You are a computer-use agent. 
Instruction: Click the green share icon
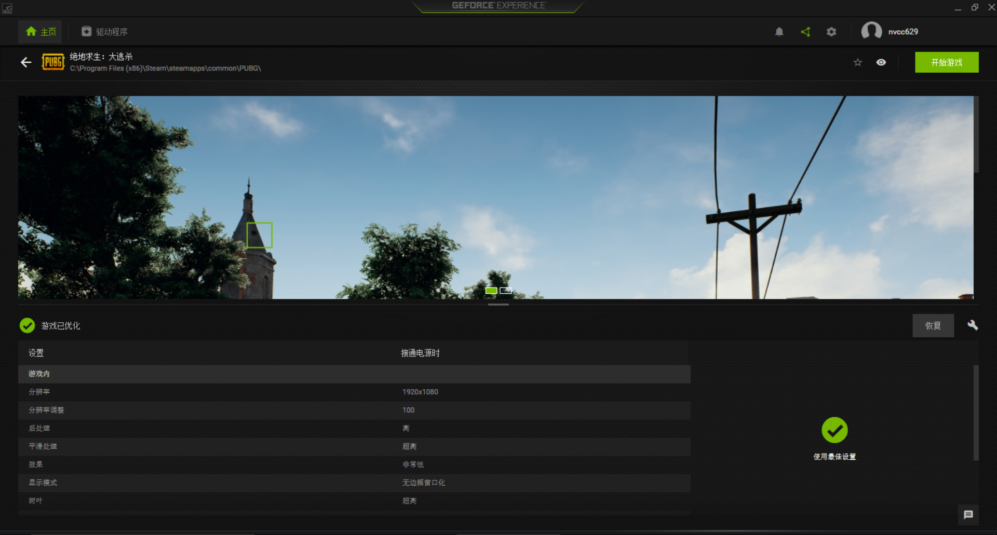(805, 32)
